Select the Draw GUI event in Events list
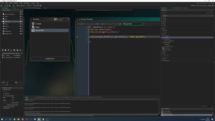Screen dimensions: 215x121 [50, 30]
